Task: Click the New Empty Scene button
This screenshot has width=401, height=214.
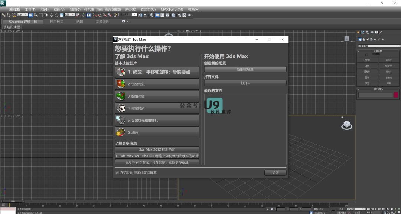Action: pyautogui.click(x=245, y=69)
